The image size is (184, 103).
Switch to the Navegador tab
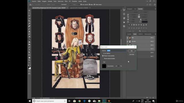(x=130, y=9)
